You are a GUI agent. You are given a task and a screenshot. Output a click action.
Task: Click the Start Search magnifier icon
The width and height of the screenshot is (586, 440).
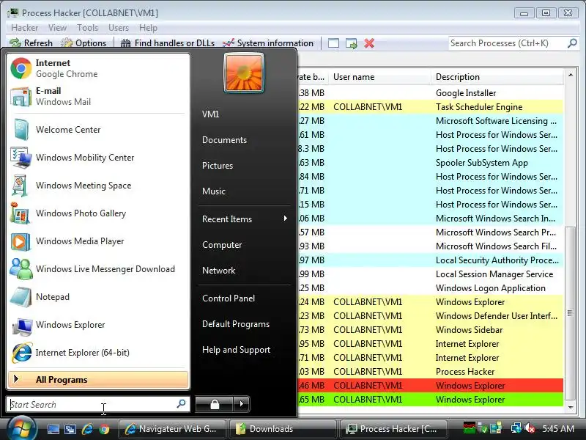(x=181, y=403)
